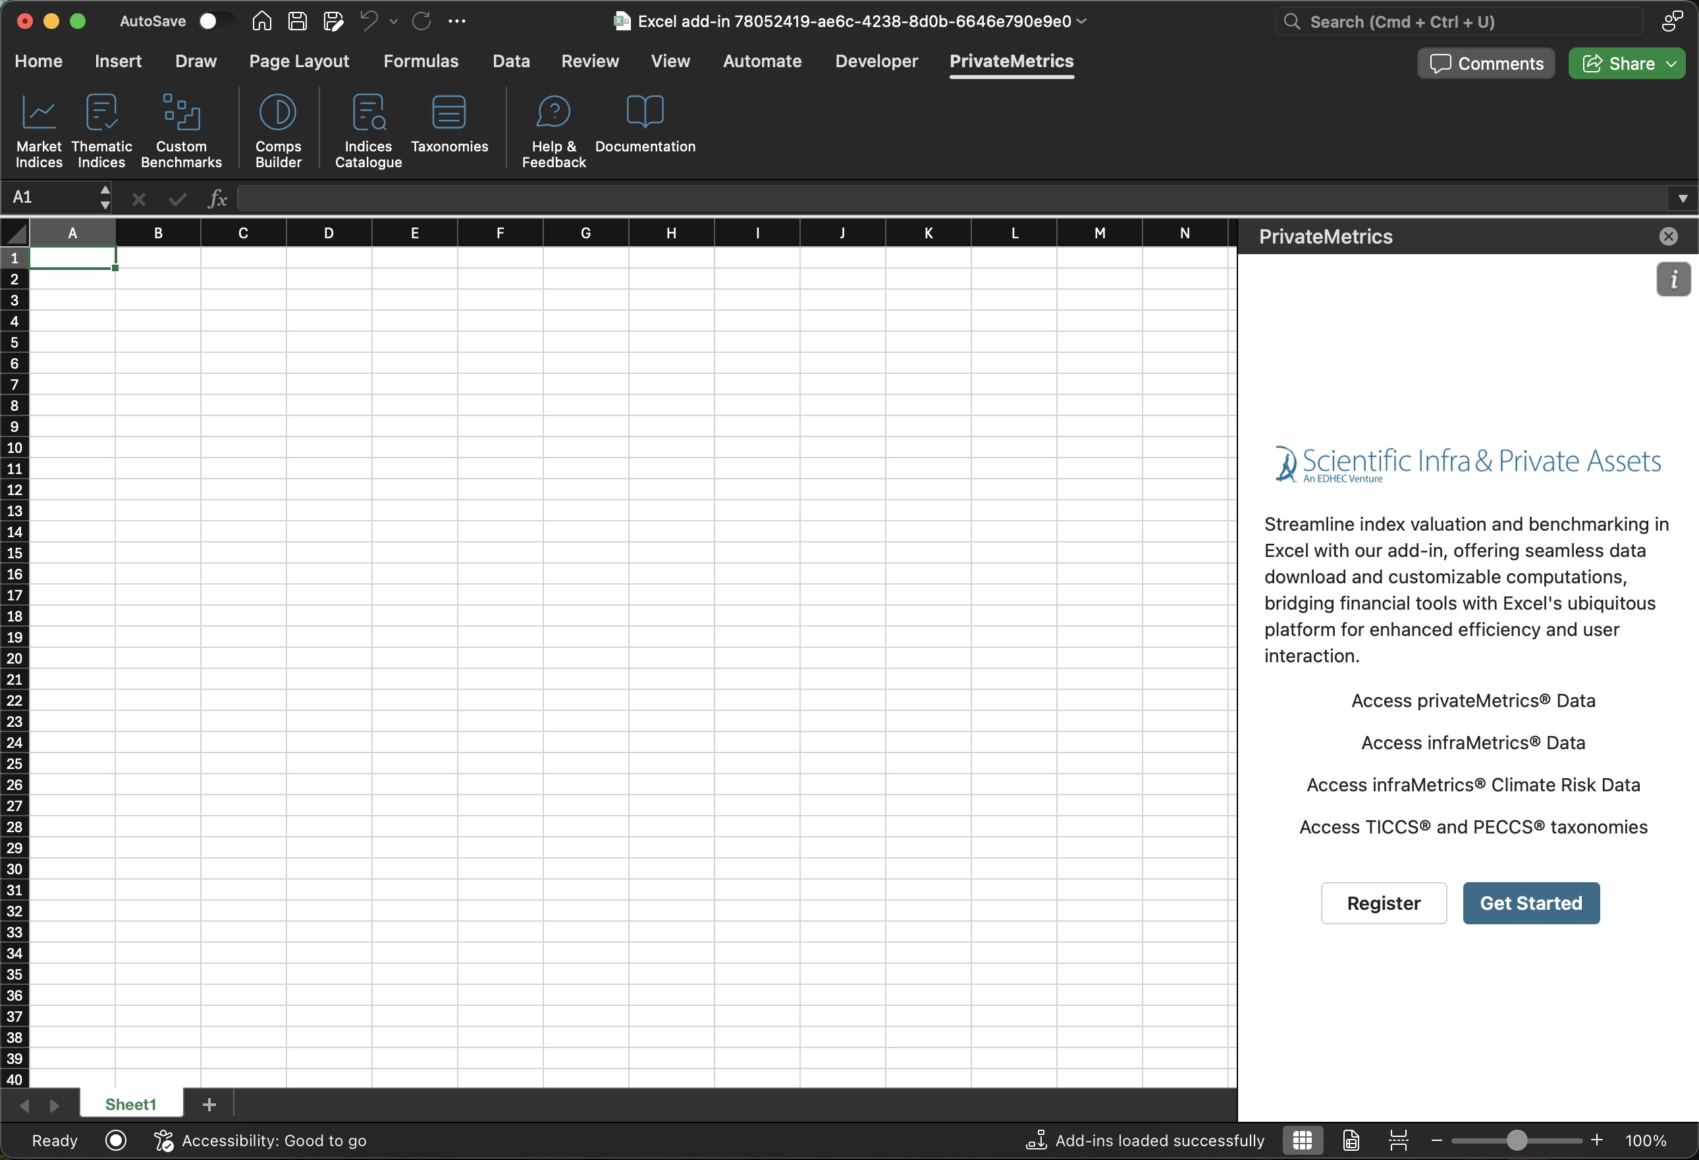
Task: Expand the Share button dropdown arrow
Action: tap(1672, 64)
